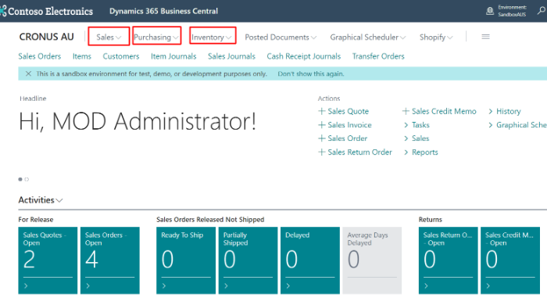This screenshot has height=305, width=547.
Task: Open the Partially Shipped tile
Action: tap(248, 260)
